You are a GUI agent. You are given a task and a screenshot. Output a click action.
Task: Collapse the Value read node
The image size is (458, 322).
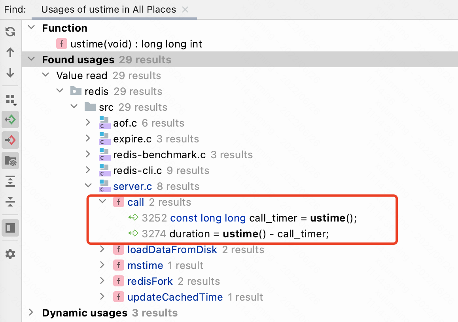[x=45, y=75]
